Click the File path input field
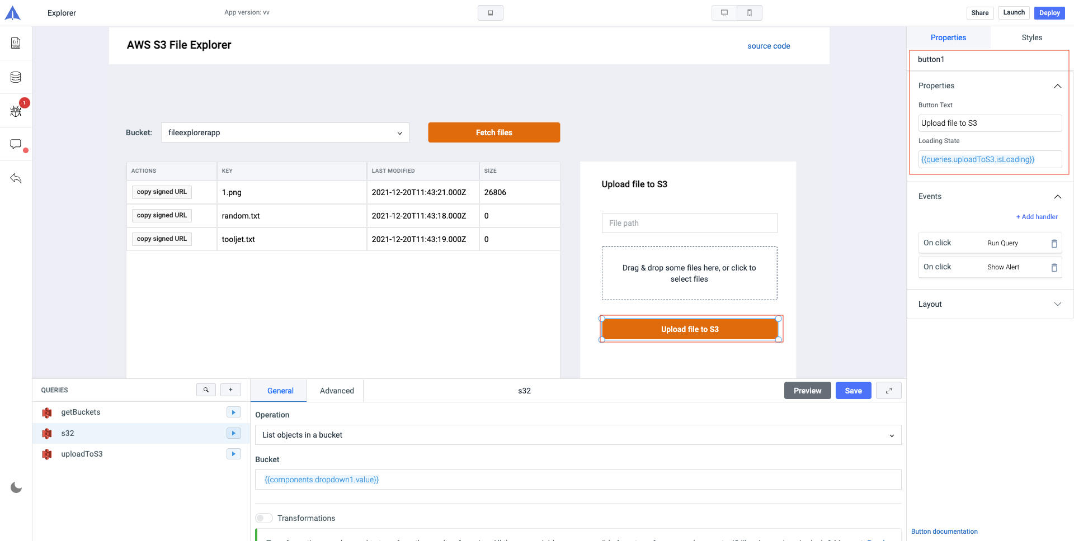 click(689, 223)
